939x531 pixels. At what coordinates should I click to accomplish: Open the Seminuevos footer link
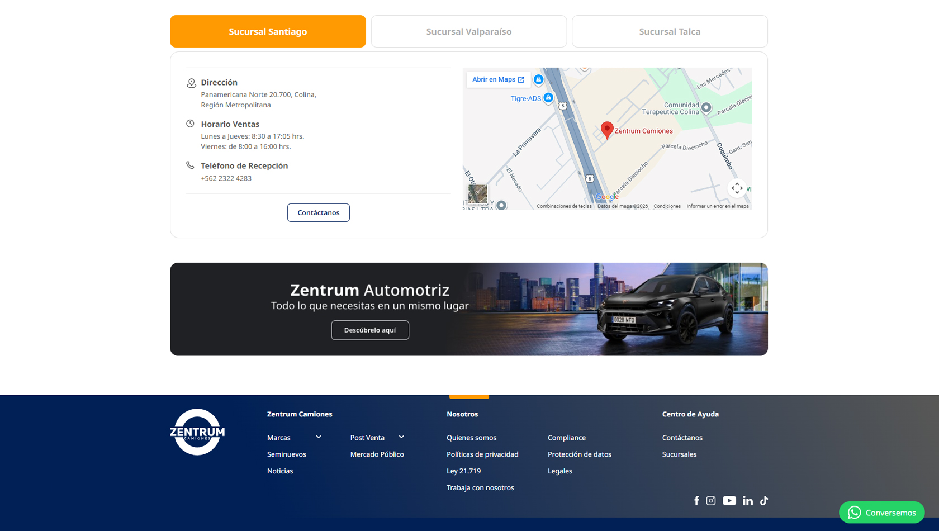click(287, 454)
